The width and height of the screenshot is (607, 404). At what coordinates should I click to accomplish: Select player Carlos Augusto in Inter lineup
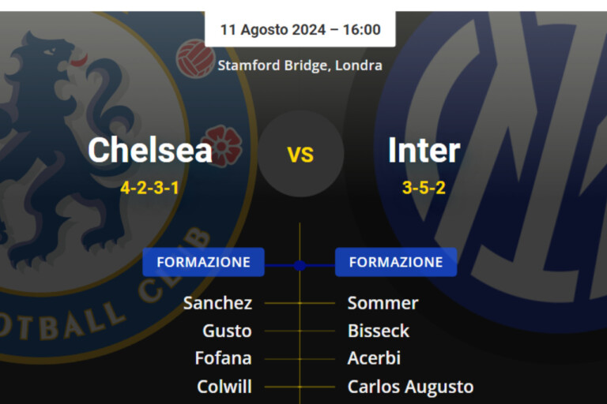point(410,387)
